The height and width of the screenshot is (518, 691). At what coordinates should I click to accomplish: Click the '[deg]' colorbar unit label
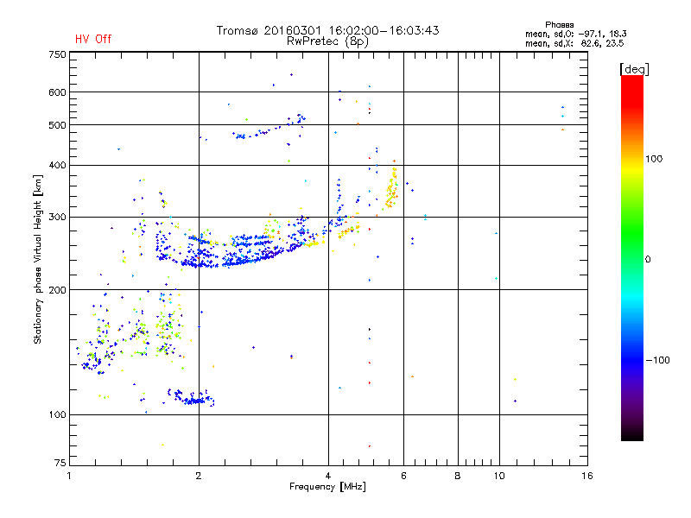click(634, 69)
